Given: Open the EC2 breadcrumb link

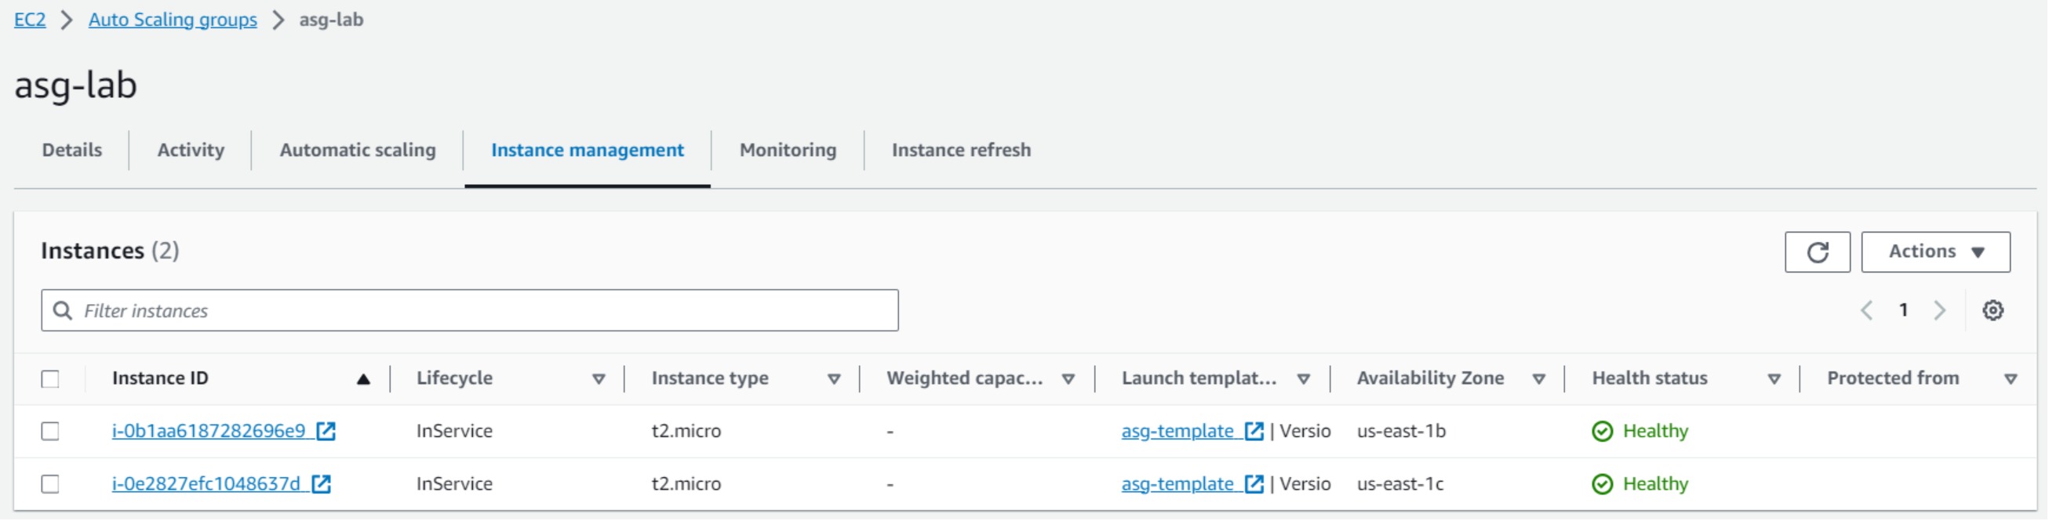Looking at the screenshot, I should pyautogui.click(x=30, y=20).
